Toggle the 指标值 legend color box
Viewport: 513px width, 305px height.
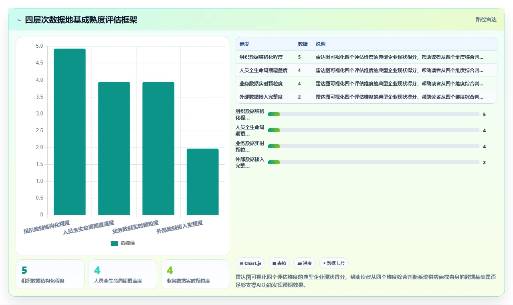tap(114, 243)
